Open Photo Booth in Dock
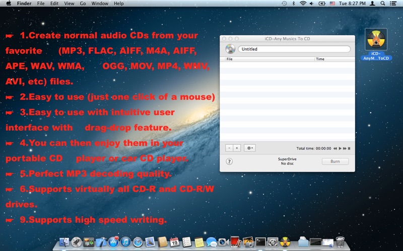Screen dimensions: 403x251 [235, 242]
